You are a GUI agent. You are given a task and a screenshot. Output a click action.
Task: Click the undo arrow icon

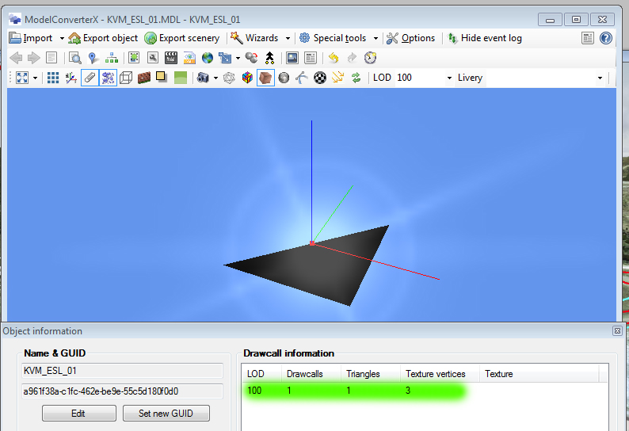pyautogui.click(x=334, y=58)
